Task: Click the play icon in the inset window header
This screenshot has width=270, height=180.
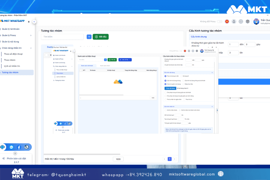Action: pos(193,51)
